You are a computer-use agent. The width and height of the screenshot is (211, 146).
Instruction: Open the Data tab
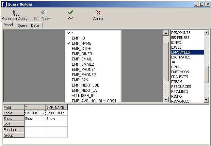tap(35, 25)
